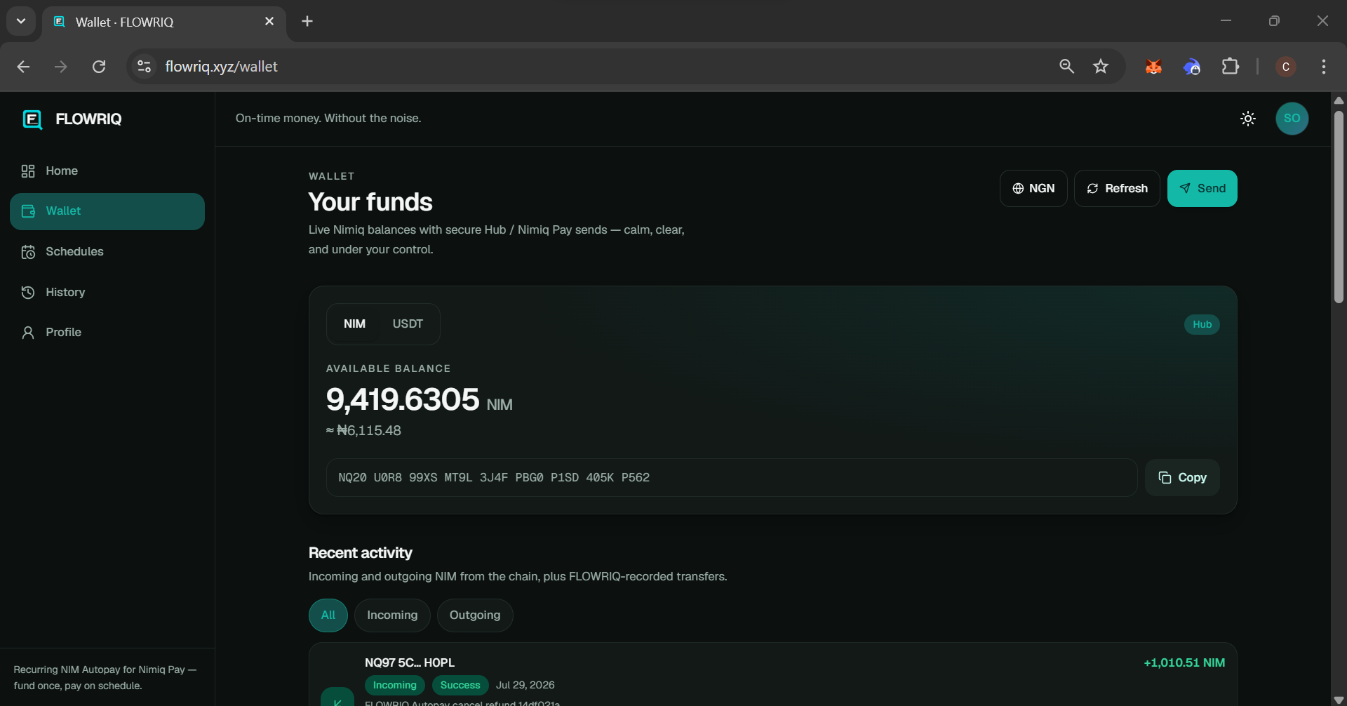Open the Chrome profile C avatar
1347x706 pixels.
1285,67
